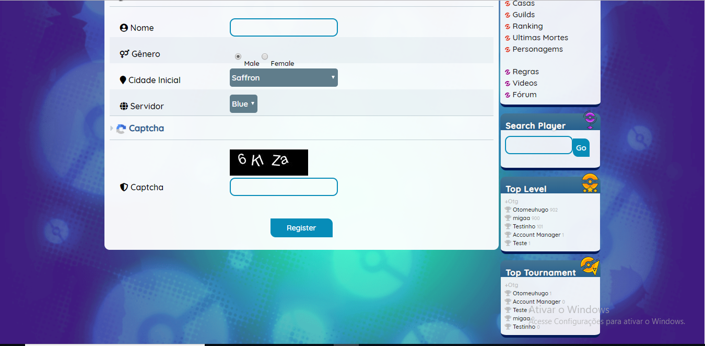Open the Cidade Inicial dropdown showing Saffron
The width and height of the screenshot is (705, 346).
point(284,78)
